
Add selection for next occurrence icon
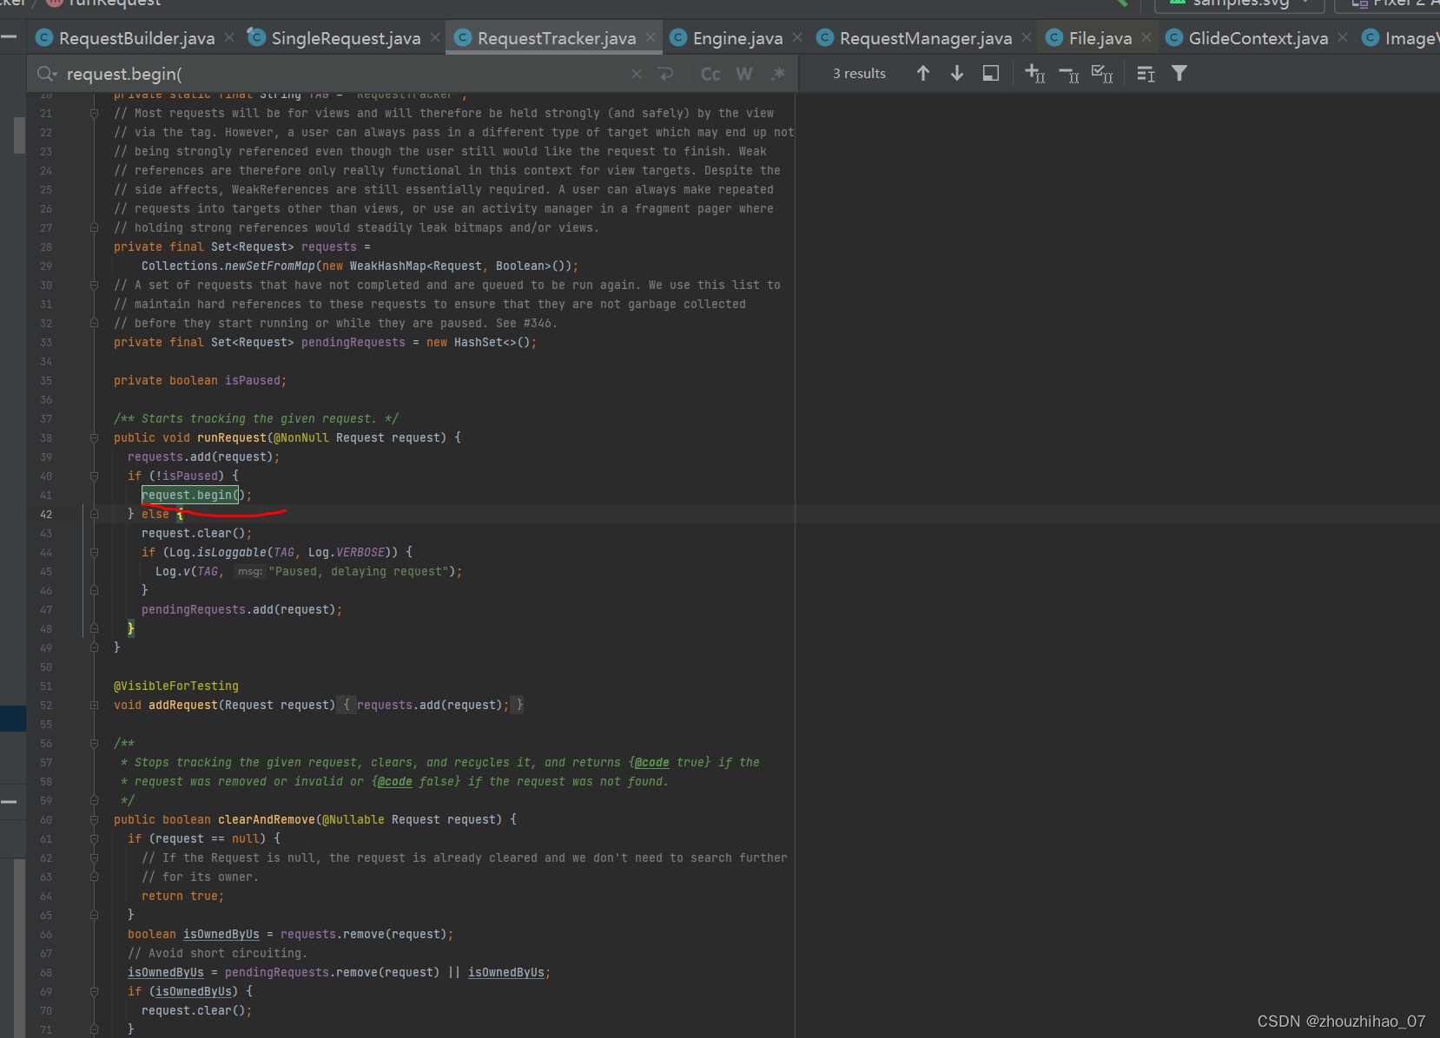point(1035,74)
